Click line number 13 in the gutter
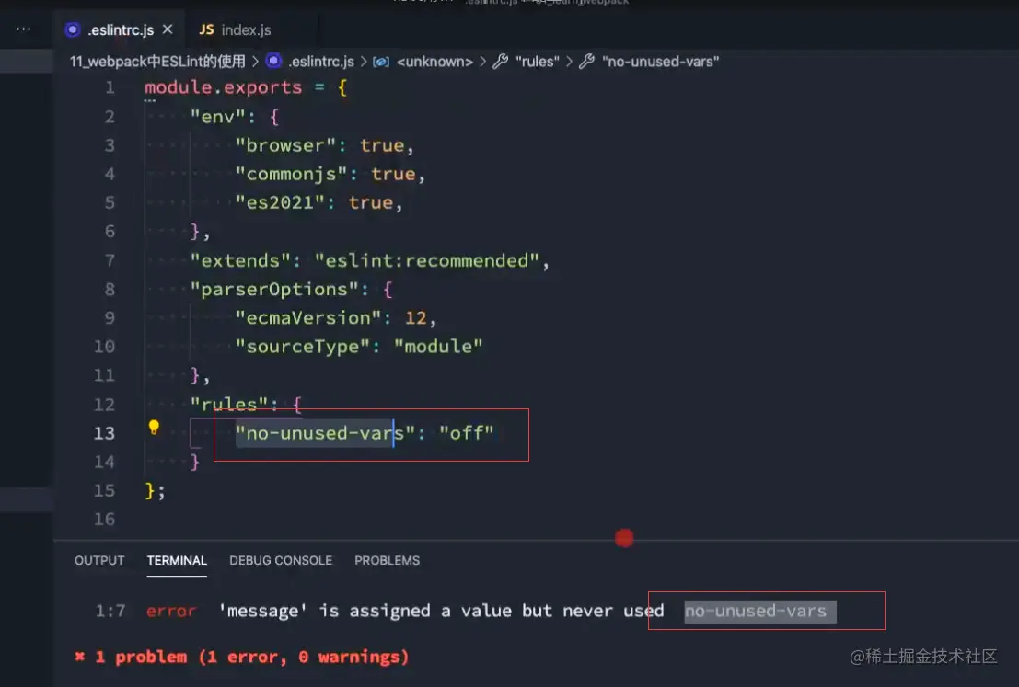 (104, 433)
